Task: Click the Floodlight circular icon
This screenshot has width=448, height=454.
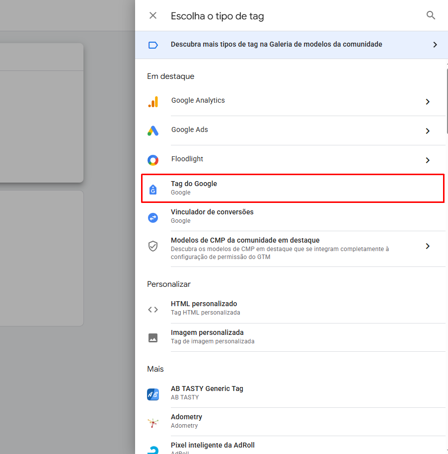Action: [153, 160]
